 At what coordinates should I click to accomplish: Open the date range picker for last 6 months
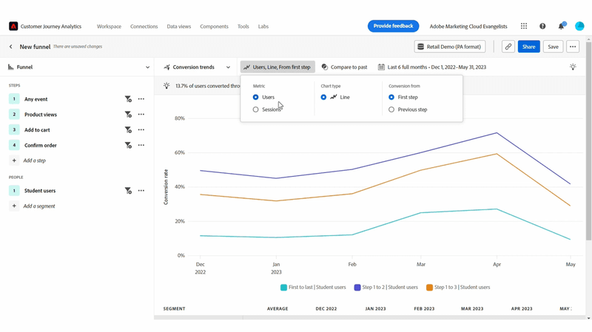pyautogui.click(x=431, y=67)
